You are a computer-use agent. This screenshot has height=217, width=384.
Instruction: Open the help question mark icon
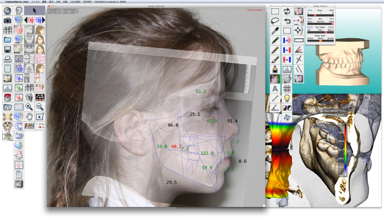pos(19,11)
